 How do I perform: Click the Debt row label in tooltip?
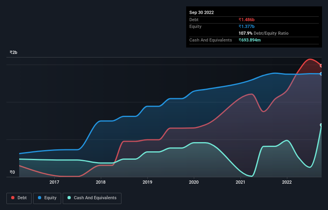(x=194, y=20)
